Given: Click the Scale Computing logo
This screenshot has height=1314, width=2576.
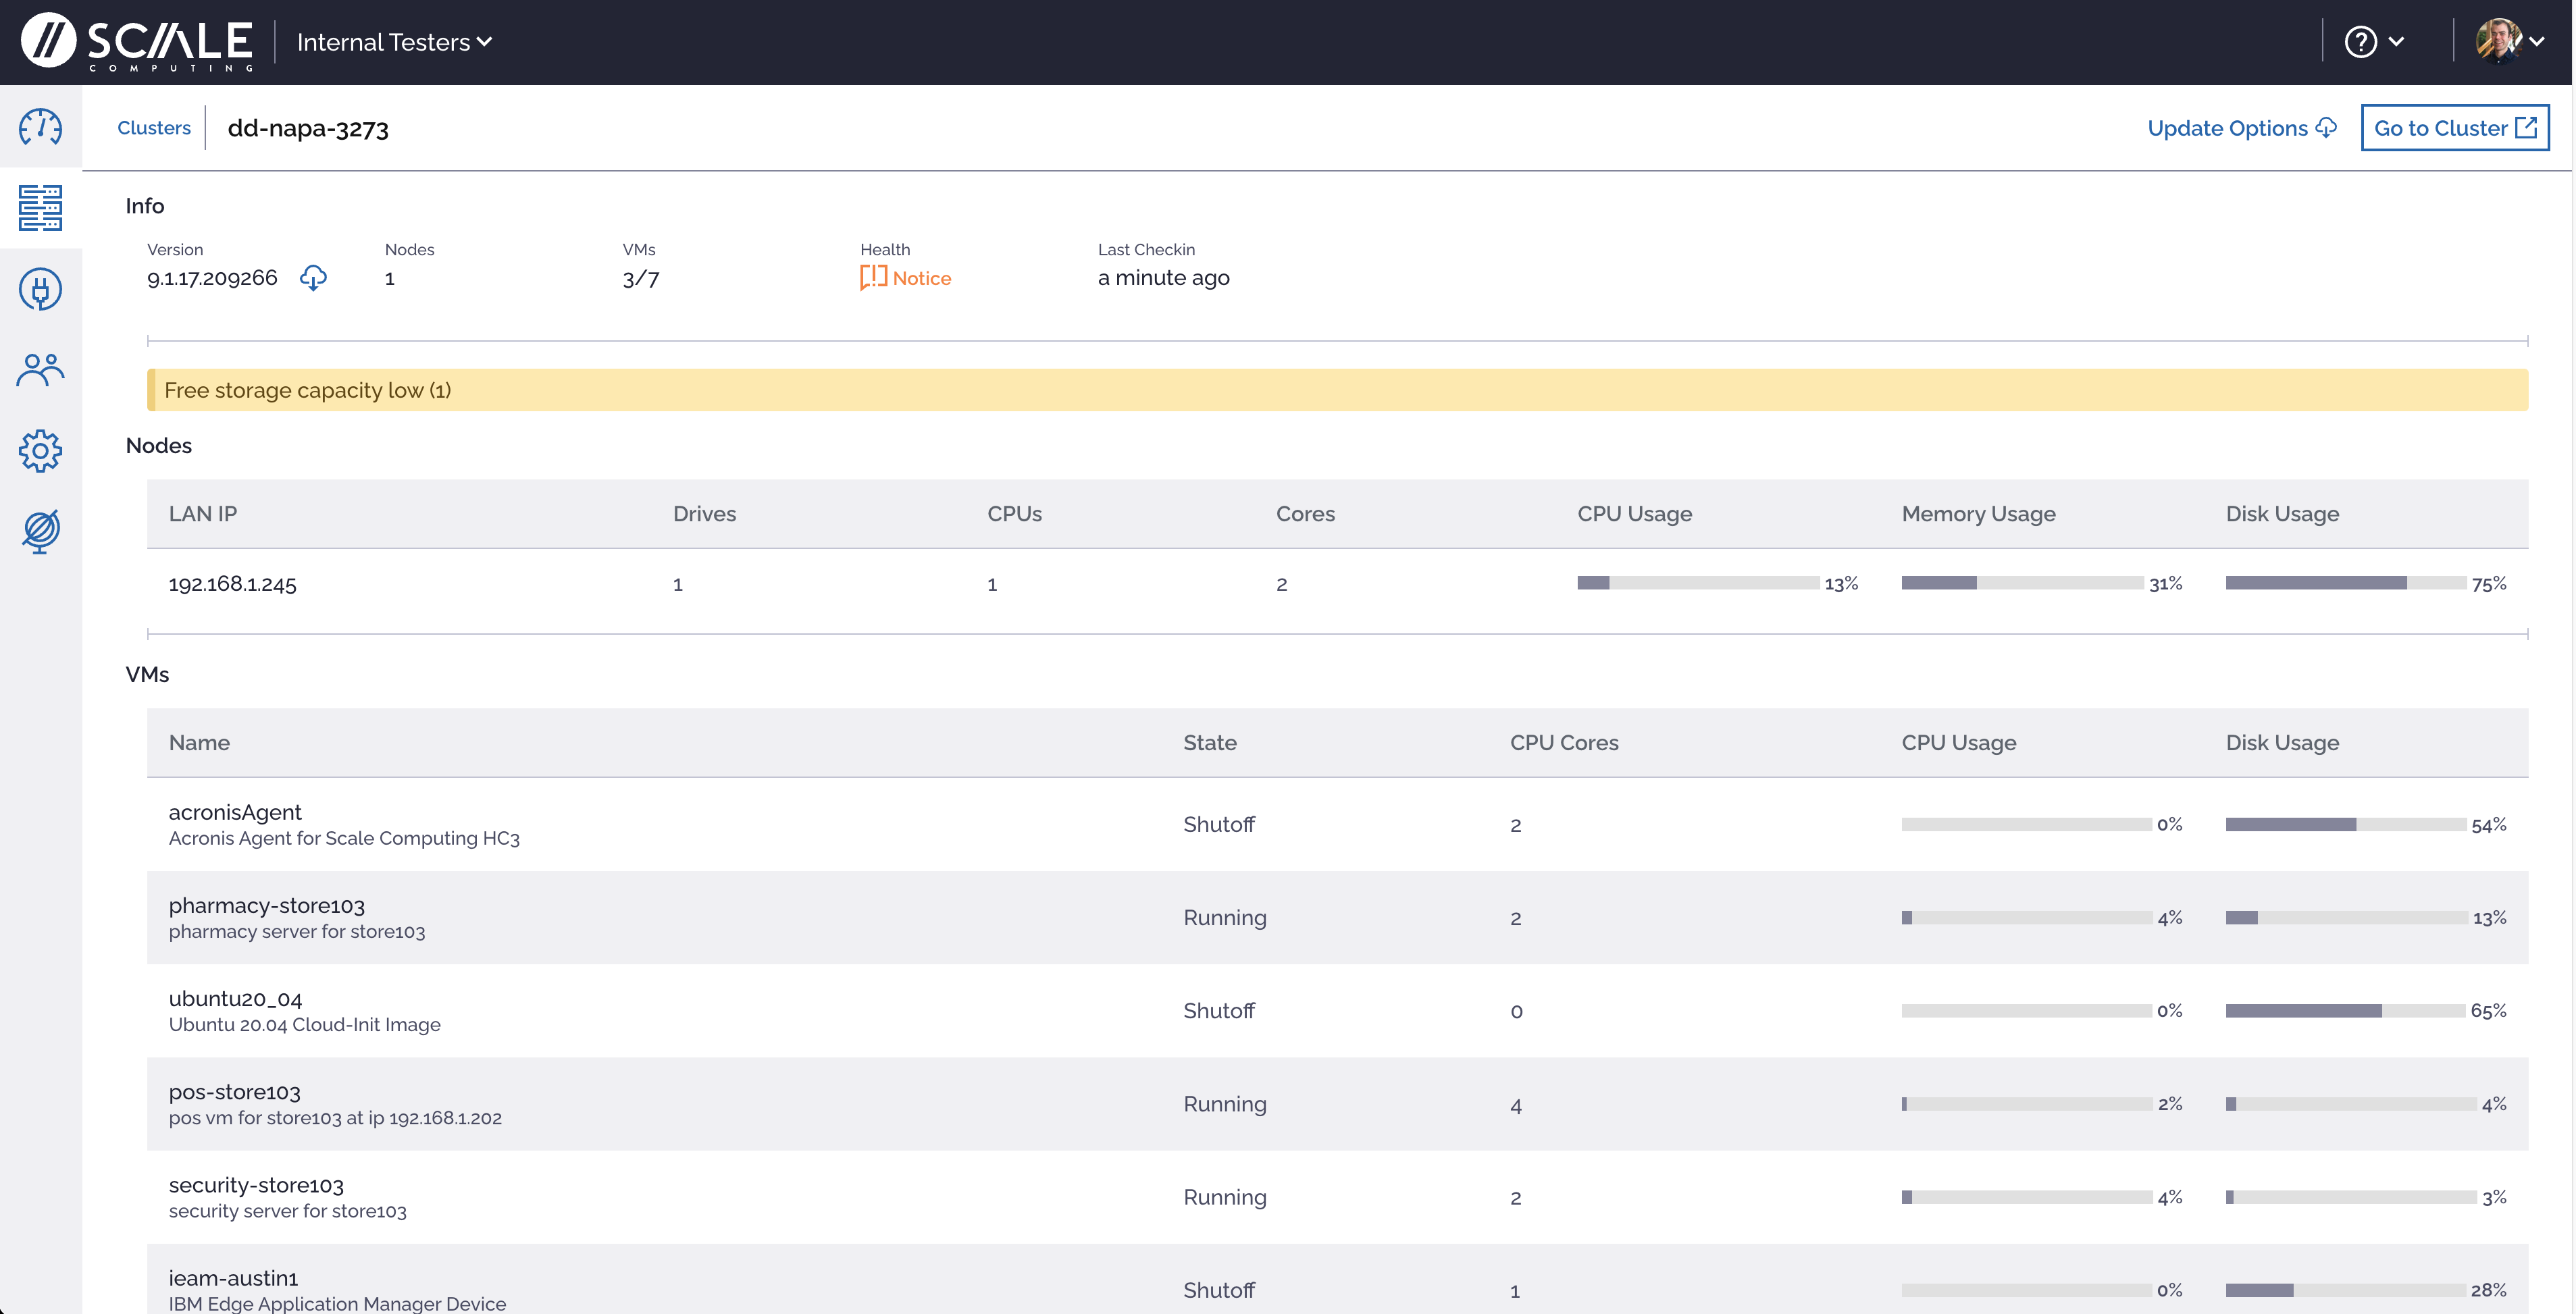Looking at the screenshot, I should tap(137, 42).
